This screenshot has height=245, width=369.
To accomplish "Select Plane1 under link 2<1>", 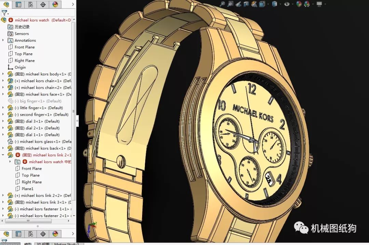I will (x=25, y=189).
